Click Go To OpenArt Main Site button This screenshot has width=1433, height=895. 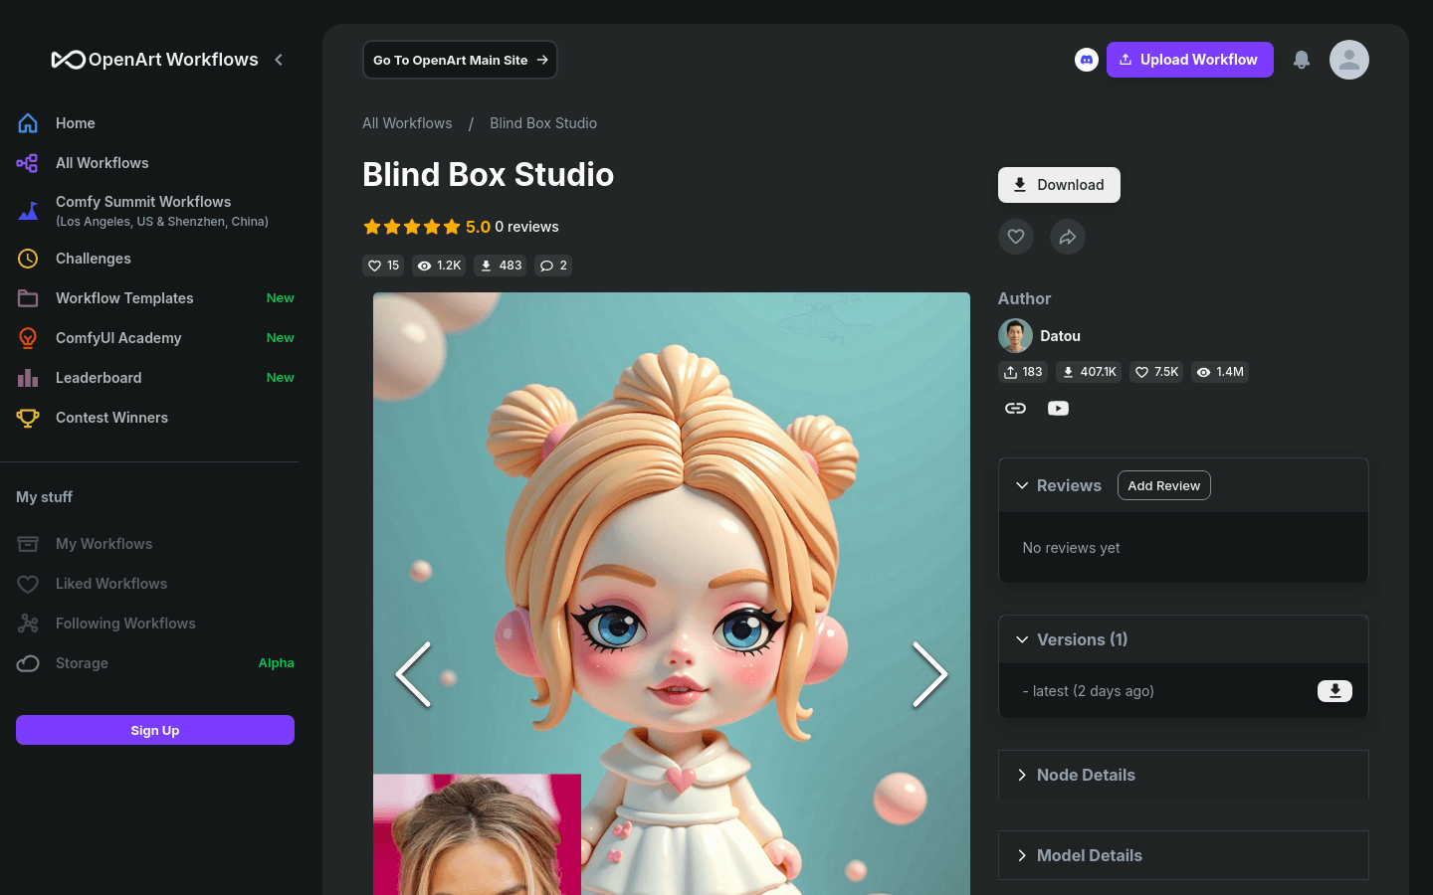point(460,60)
